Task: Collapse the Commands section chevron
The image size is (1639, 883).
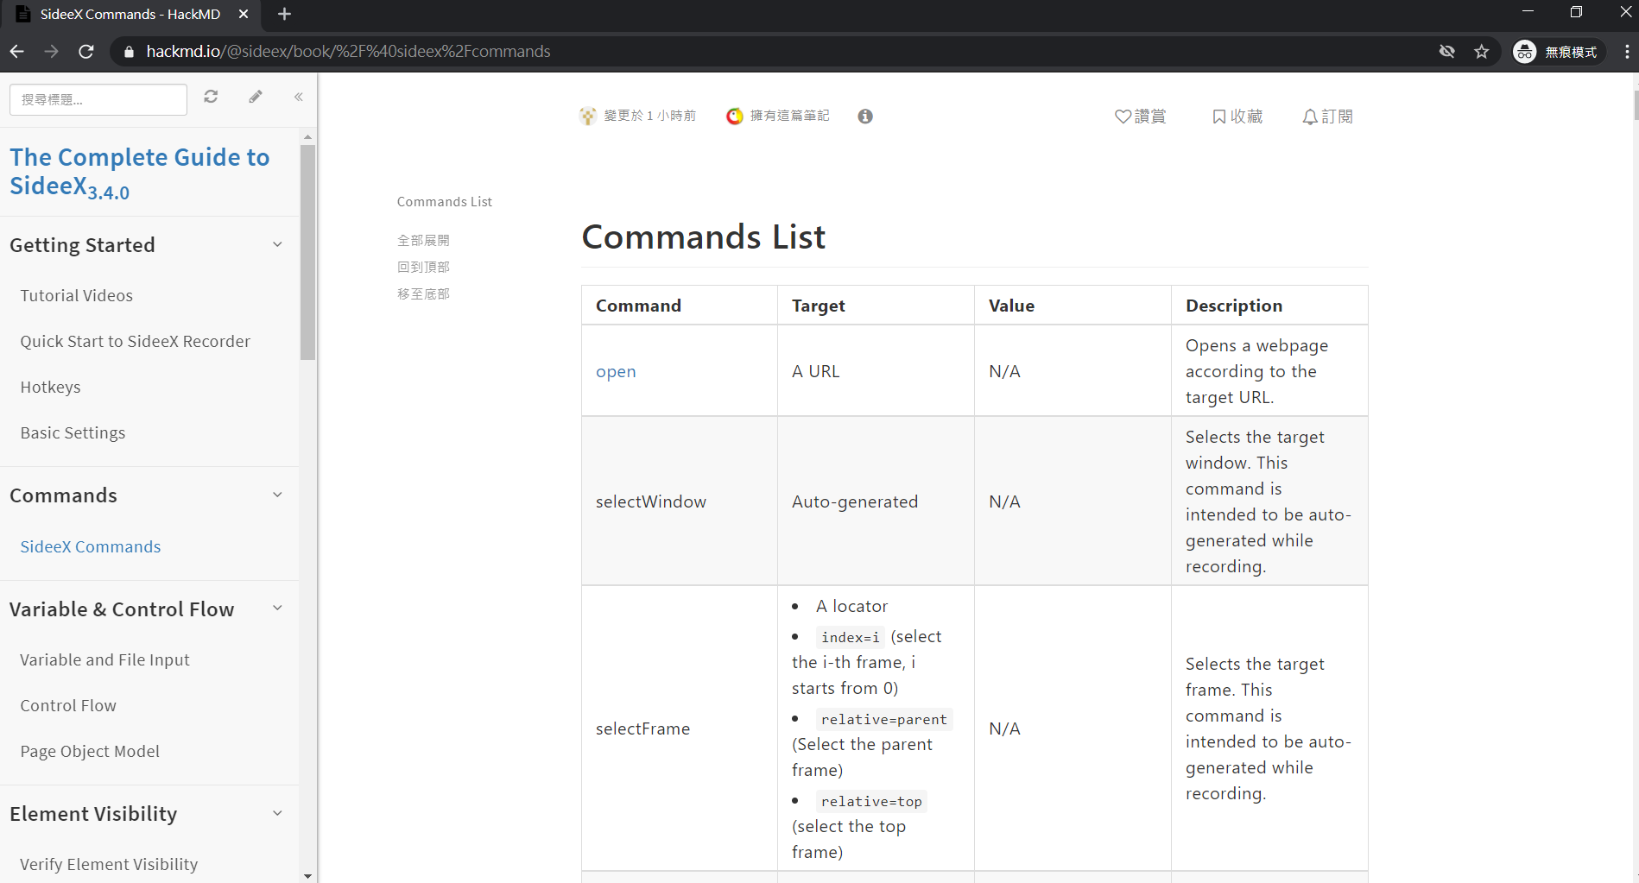Action: (x=277, y=495)
